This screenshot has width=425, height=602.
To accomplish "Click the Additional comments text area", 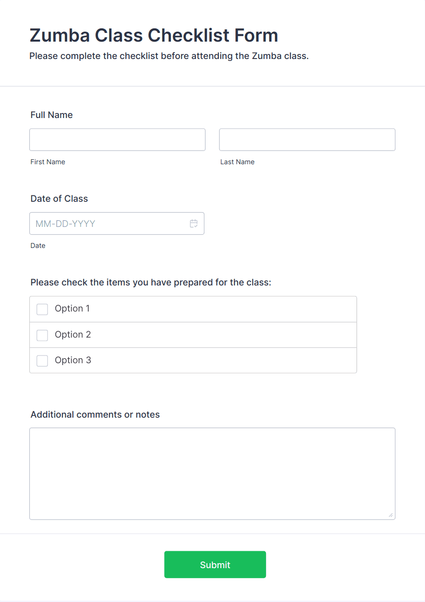I will (212, 473).
